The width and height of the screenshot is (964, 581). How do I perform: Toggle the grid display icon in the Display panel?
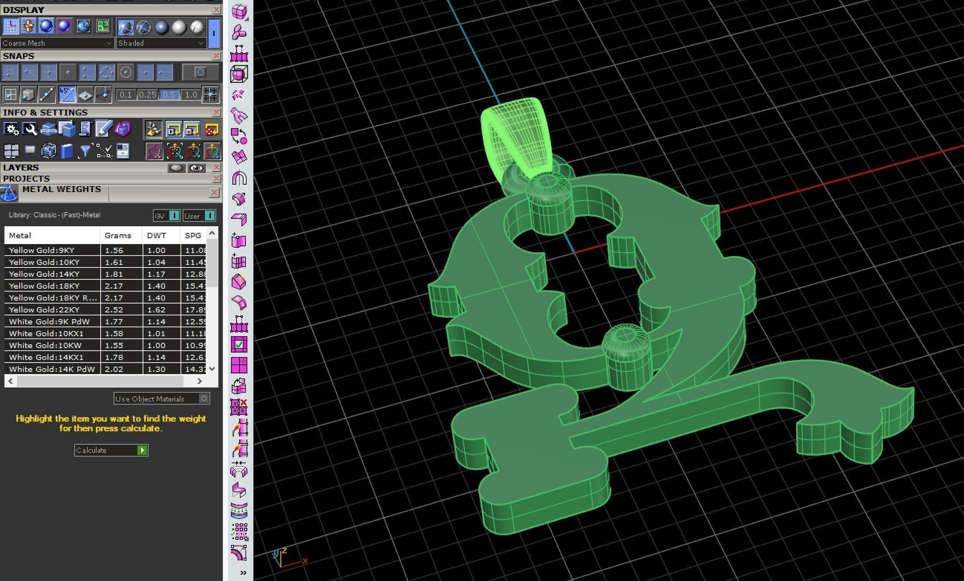coord(10,26)
